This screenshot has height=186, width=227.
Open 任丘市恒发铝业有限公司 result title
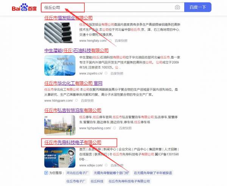point(68,18)
